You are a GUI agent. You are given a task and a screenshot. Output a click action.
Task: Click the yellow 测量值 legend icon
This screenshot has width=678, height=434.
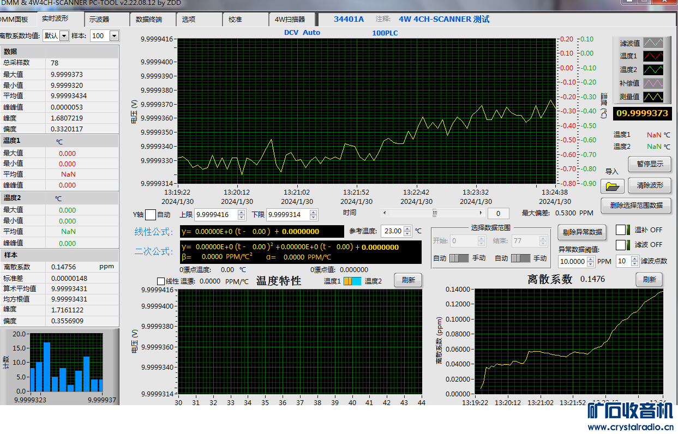[x=653, y=97]
